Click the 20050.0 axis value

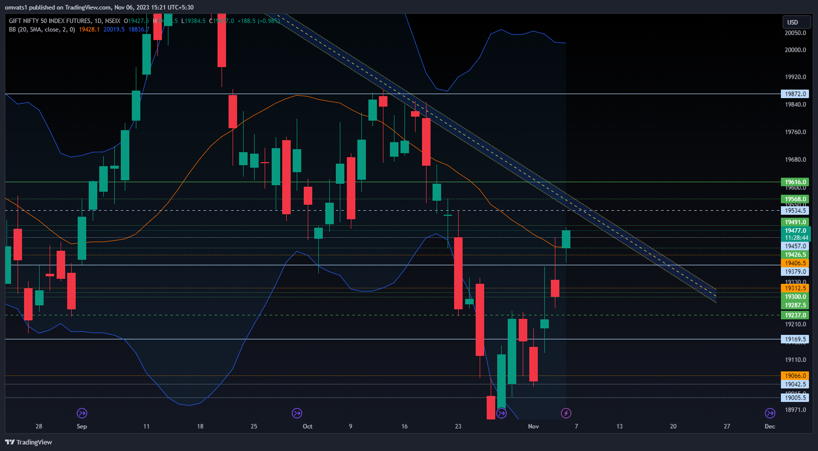click(x=795, y=33)
